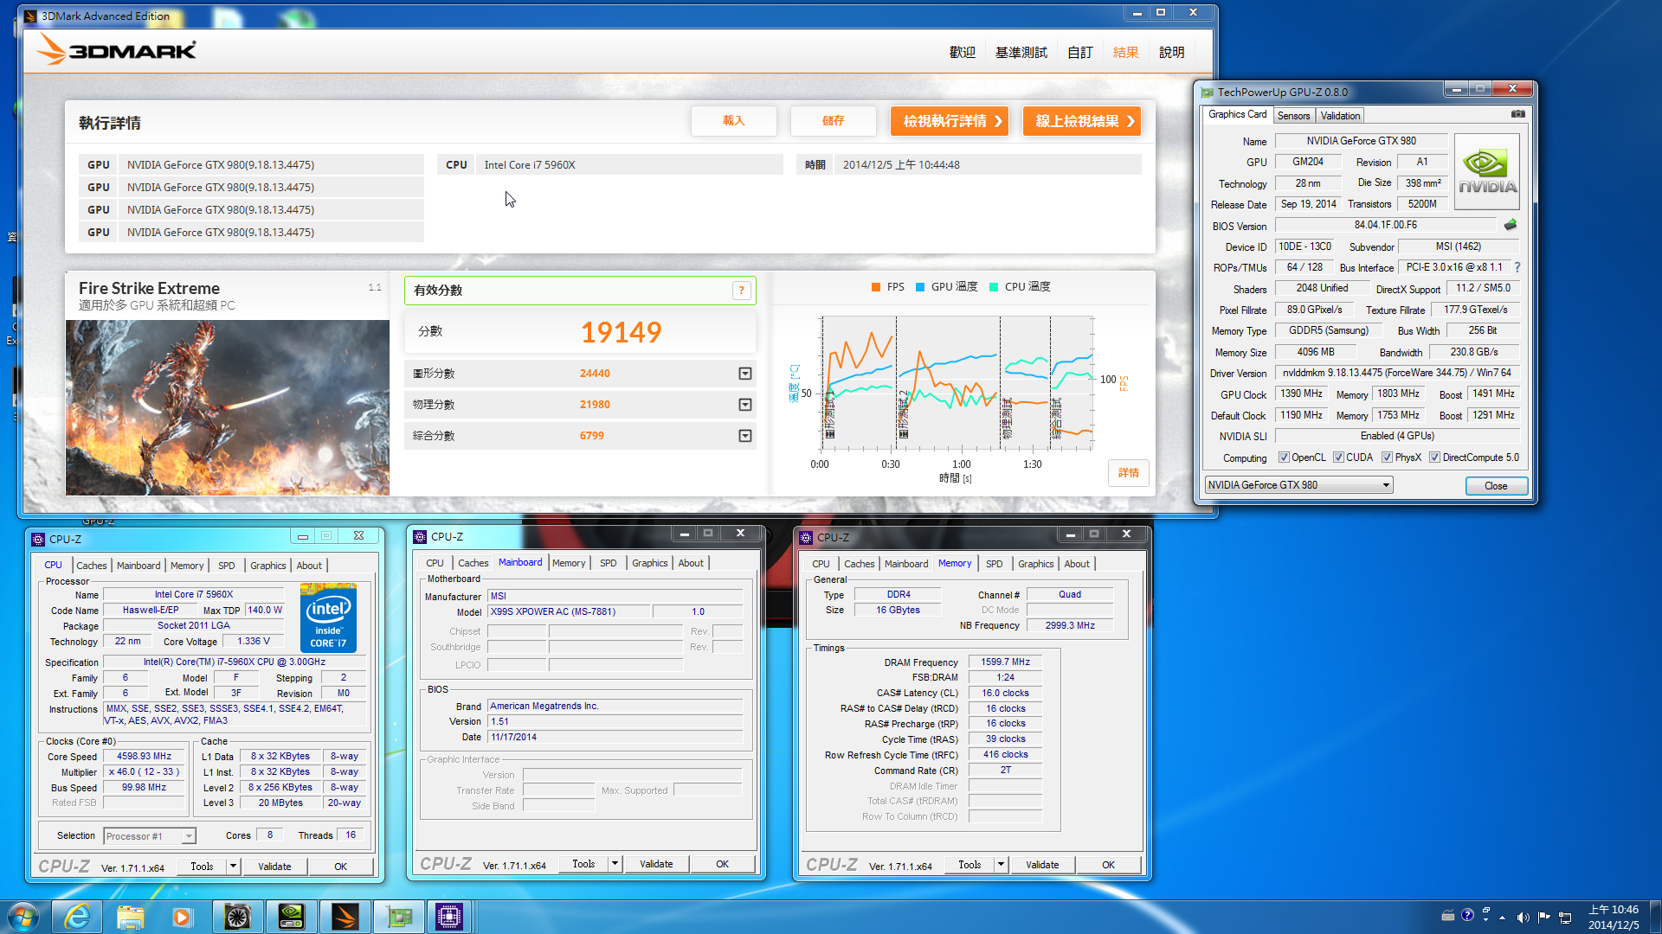Open the 3DMark taskbar icon
Screen dimensions: 1662x934
coord(345,917)
